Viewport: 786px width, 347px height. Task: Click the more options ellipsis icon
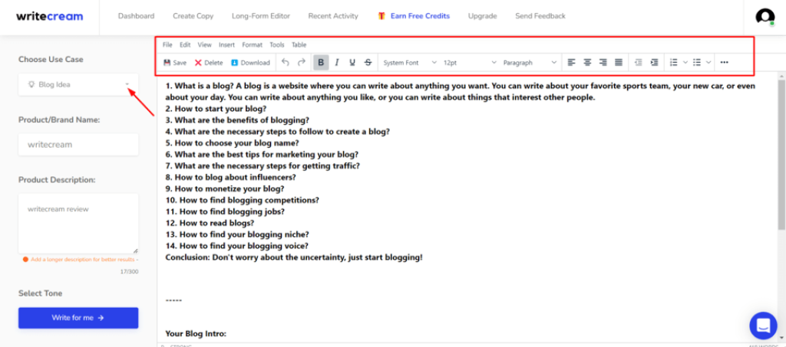point(724,63)
